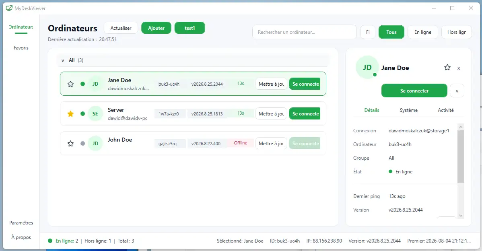Click the test1 button
The width and height of the screenshot is (482, 251).
point(190,28)
